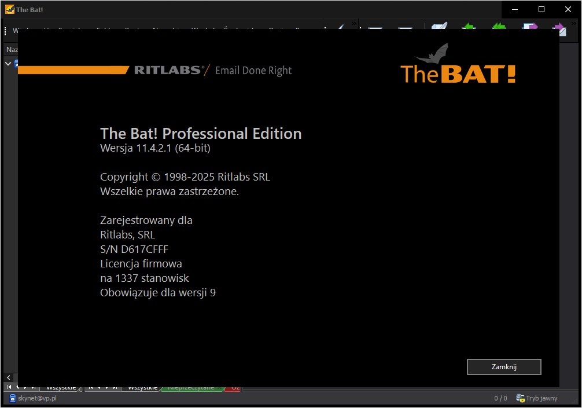Maximize The Bat! window
The width and height of the screenshot is (582, 408).
[541, 9]
